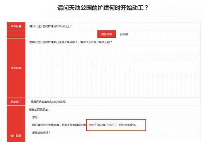Click the letter title text in the 信件标题 row

point(50,26)
